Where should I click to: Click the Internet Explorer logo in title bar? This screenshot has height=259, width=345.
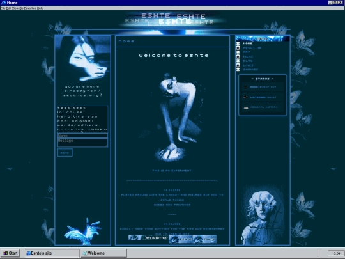coord(3,3)
